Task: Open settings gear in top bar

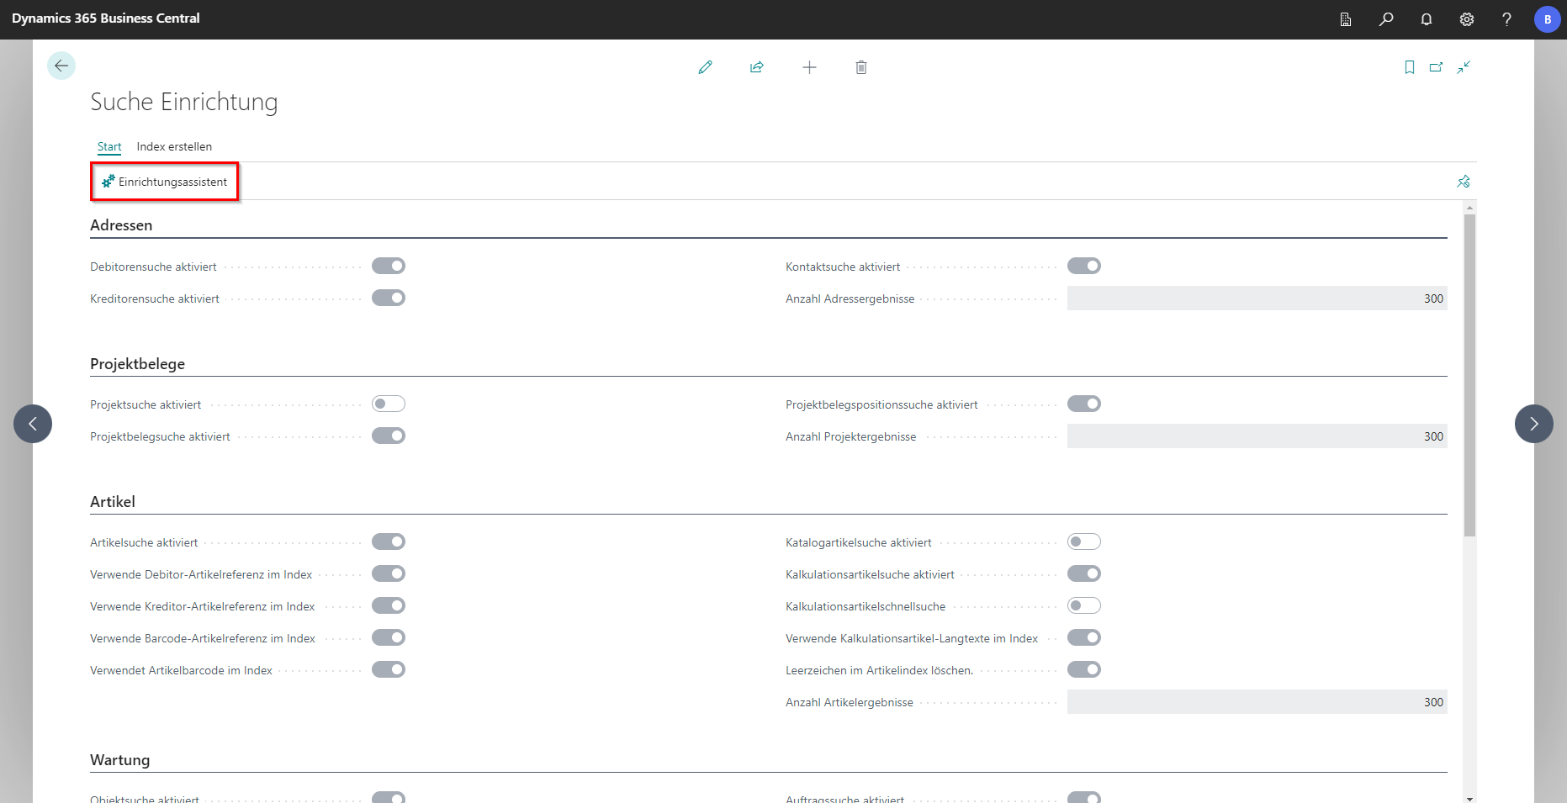Action: pos(1467,18)
